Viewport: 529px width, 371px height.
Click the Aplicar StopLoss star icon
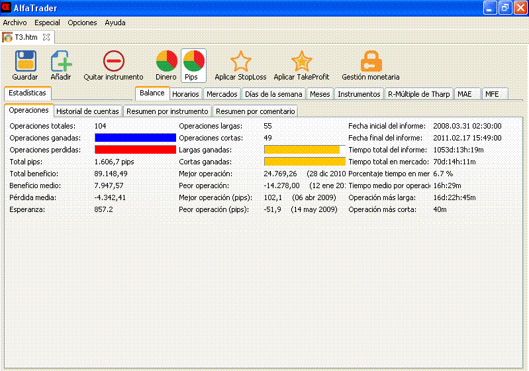pyautogui.click(x=241, y=62)
